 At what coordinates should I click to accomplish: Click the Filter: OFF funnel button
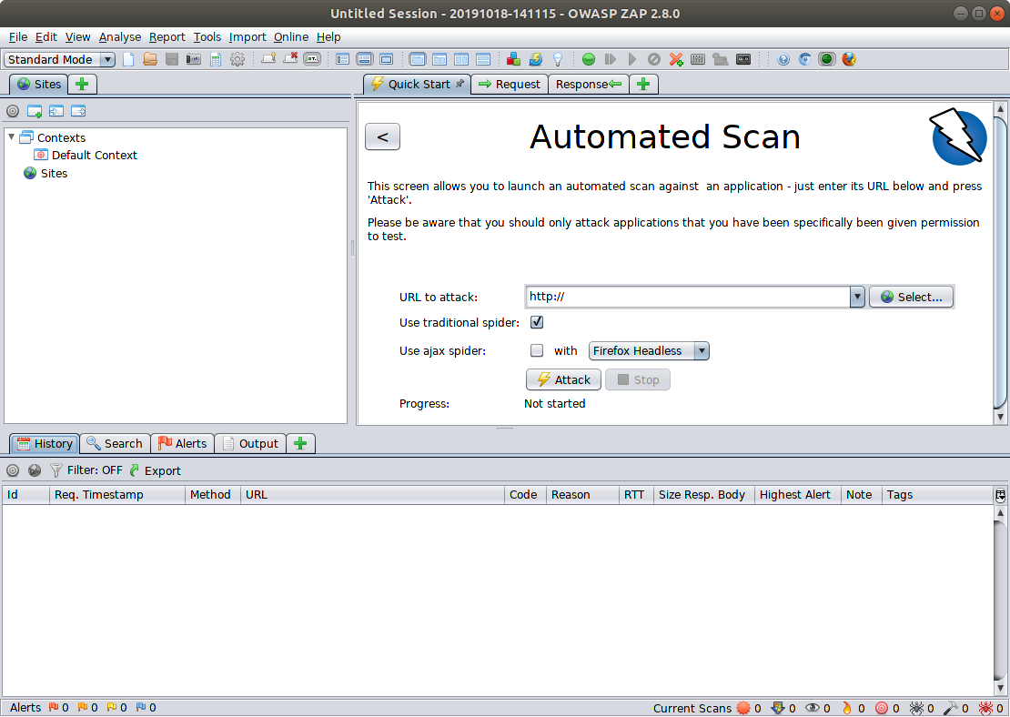pos(86,471)
